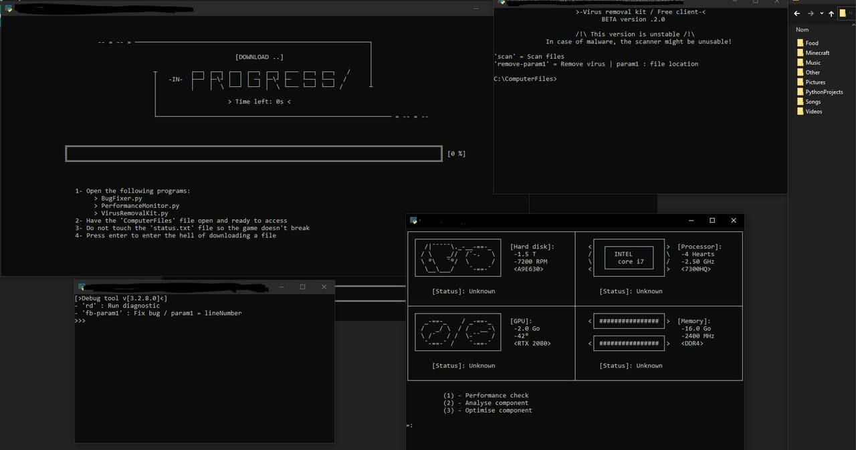Viewport: 856px width, 450px height.
Task: Click the empty download progress bar
Action: coord(254,154)
